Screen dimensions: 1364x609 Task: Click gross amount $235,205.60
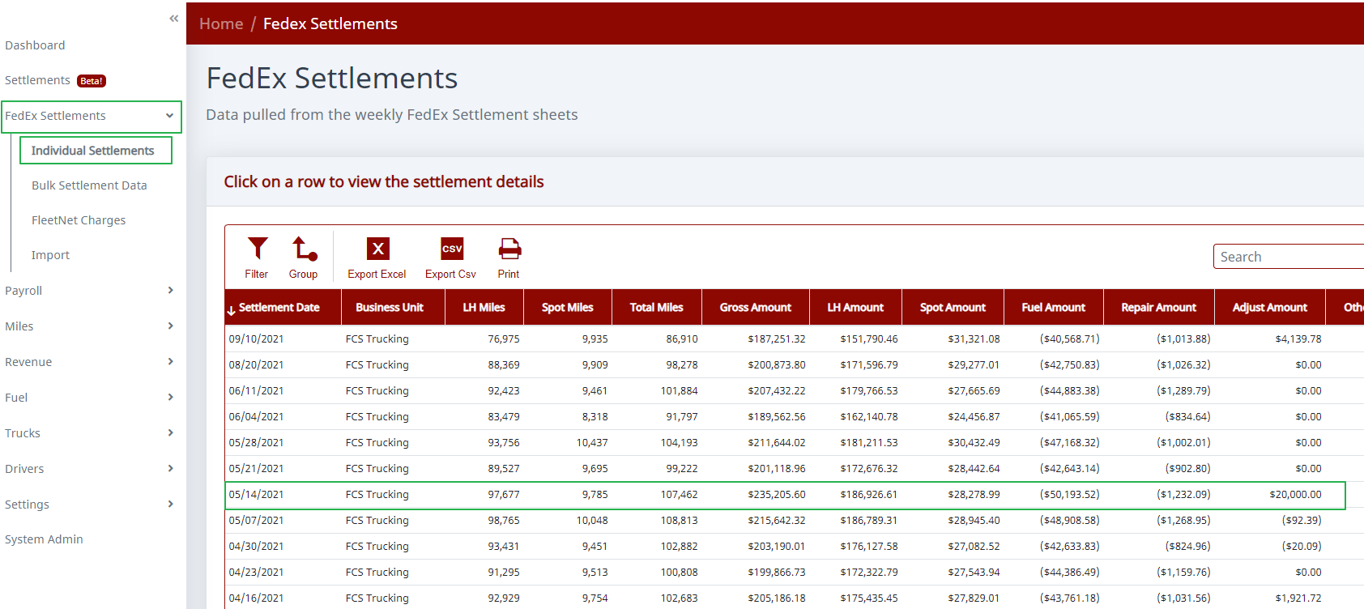click(777, 495)
